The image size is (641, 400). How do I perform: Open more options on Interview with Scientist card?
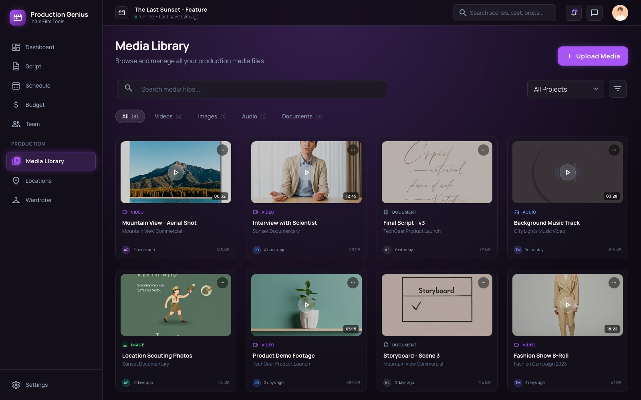[353, 150]
